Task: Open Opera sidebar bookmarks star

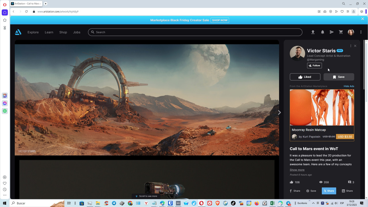Action: click(5, 20)
